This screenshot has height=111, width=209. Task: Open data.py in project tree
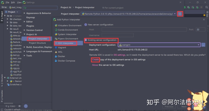(15, 36)
